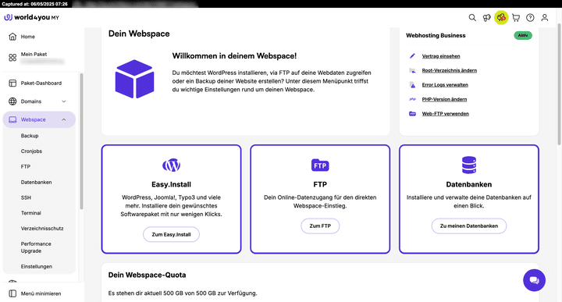Click the green Aktiv status badge
Image resolution: width=562 pixels, height=302 pixels.
tap(523, 35)
